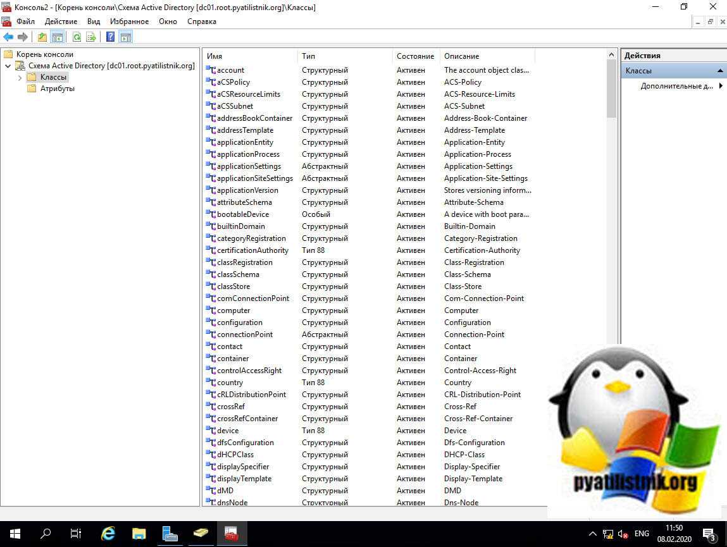Open the Вид menu

94,22
